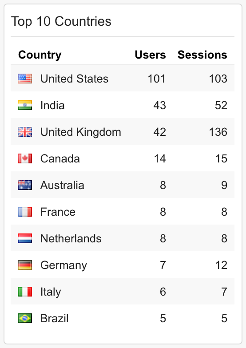This screenshot has width=246, height=348.
Task: Click the Top 10 Countries heading
Action: pyautogui.click(x=61, y=21)
